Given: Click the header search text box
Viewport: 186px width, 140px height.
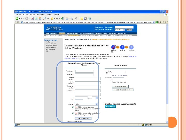Looking at the screenshot, I should (x=124, y=27).
